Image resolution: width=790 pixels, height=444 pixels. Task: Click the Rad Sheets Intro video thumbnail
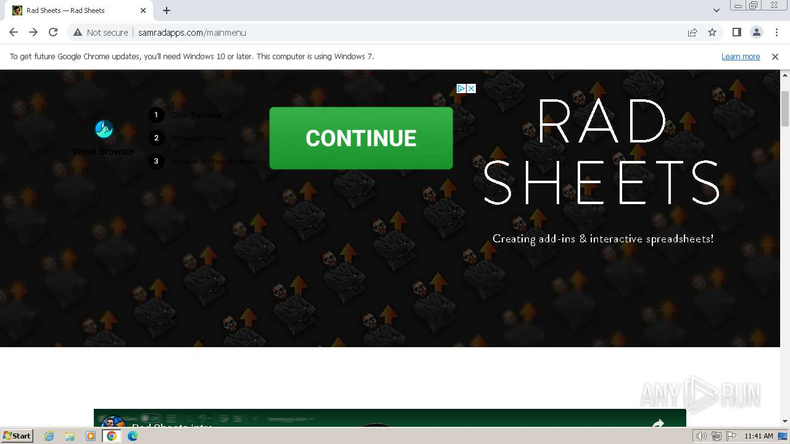tap(390, 418)
